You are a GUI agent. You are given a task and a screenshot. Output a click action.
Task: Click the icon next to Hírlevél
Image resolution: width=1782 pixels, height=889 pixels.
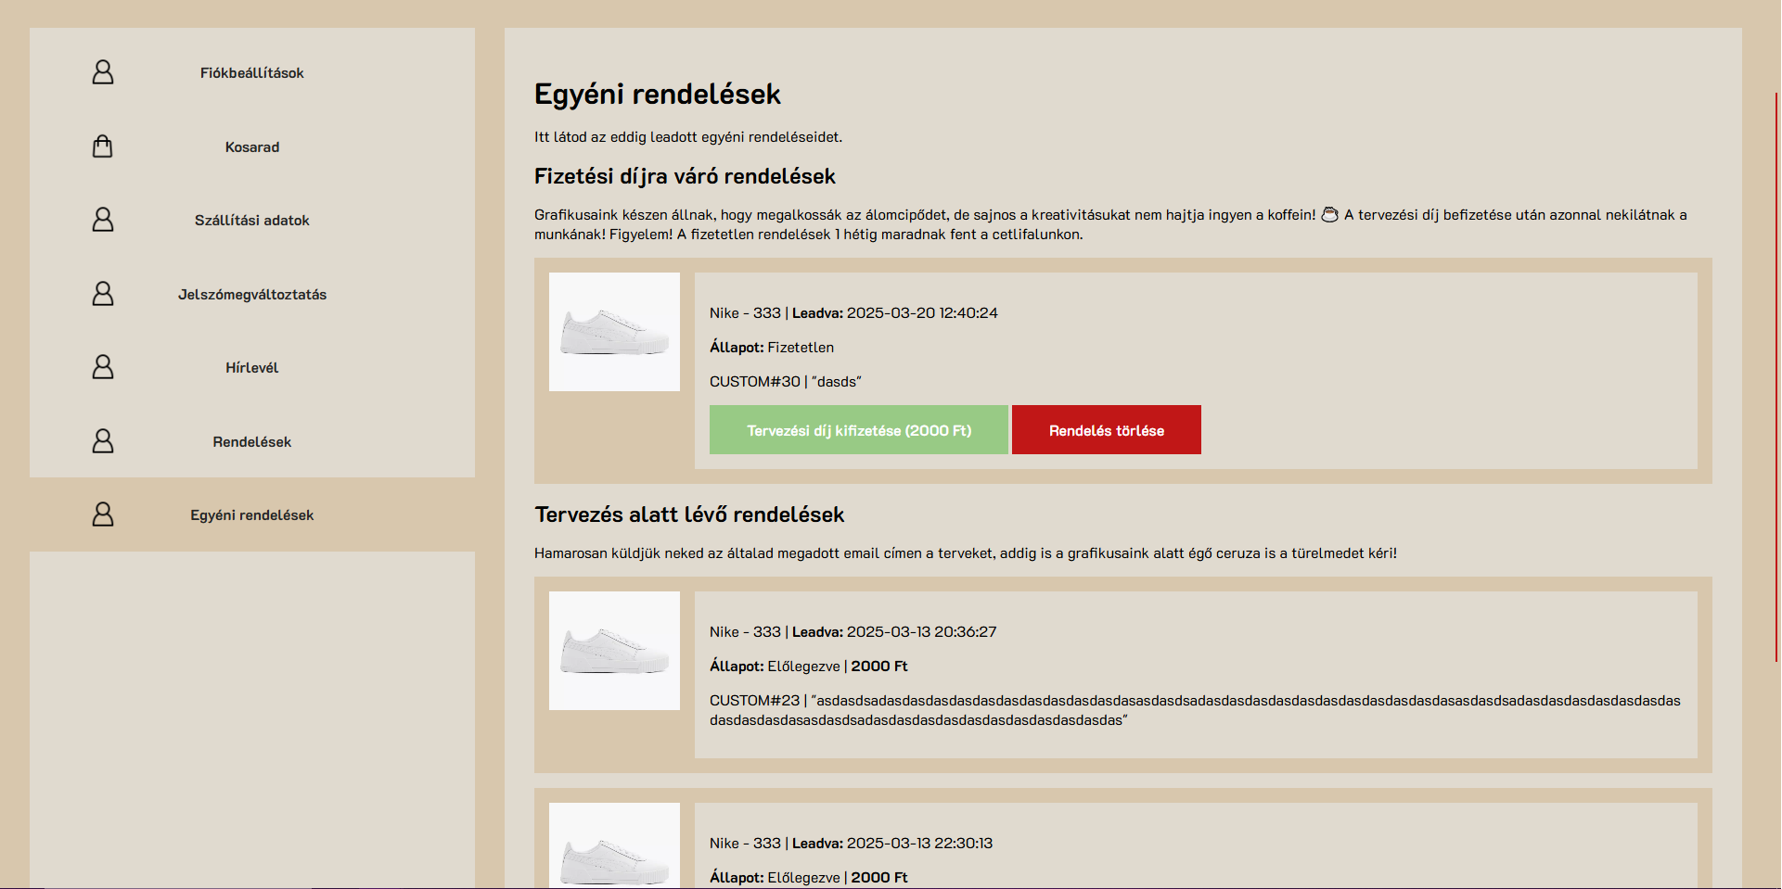coord(103,367)
